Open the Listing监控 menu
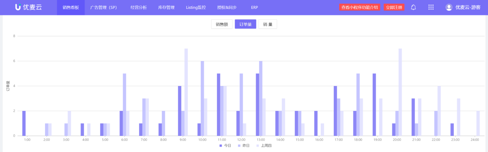 pyautogui.click(x=196, y=7)
